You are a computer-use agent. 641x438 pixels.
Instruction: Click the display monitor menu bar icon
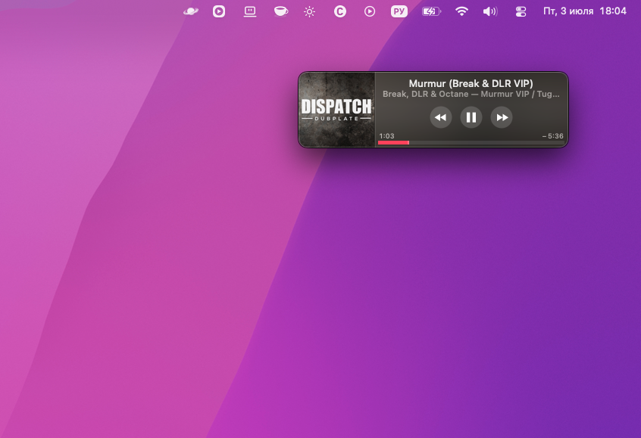pos(250,11)
